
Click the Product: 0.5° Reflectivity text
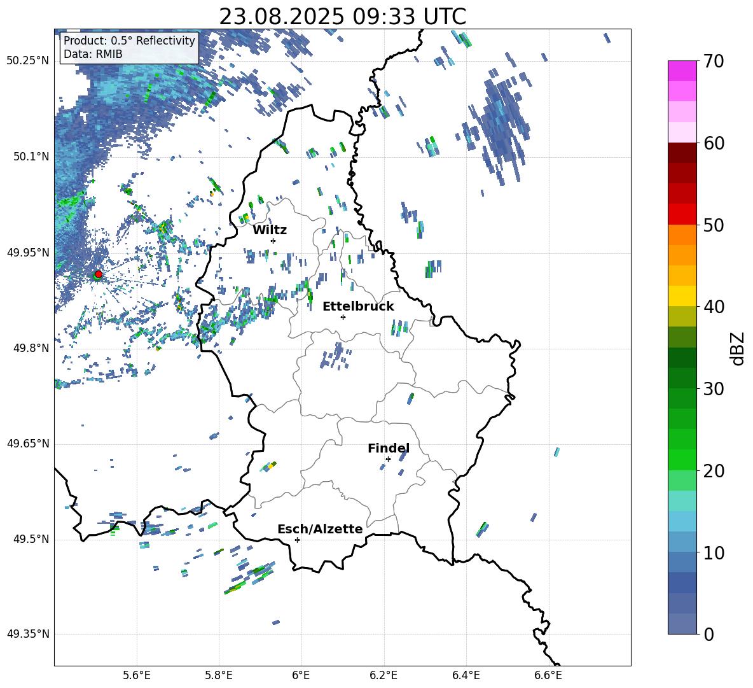coord(129,40)
